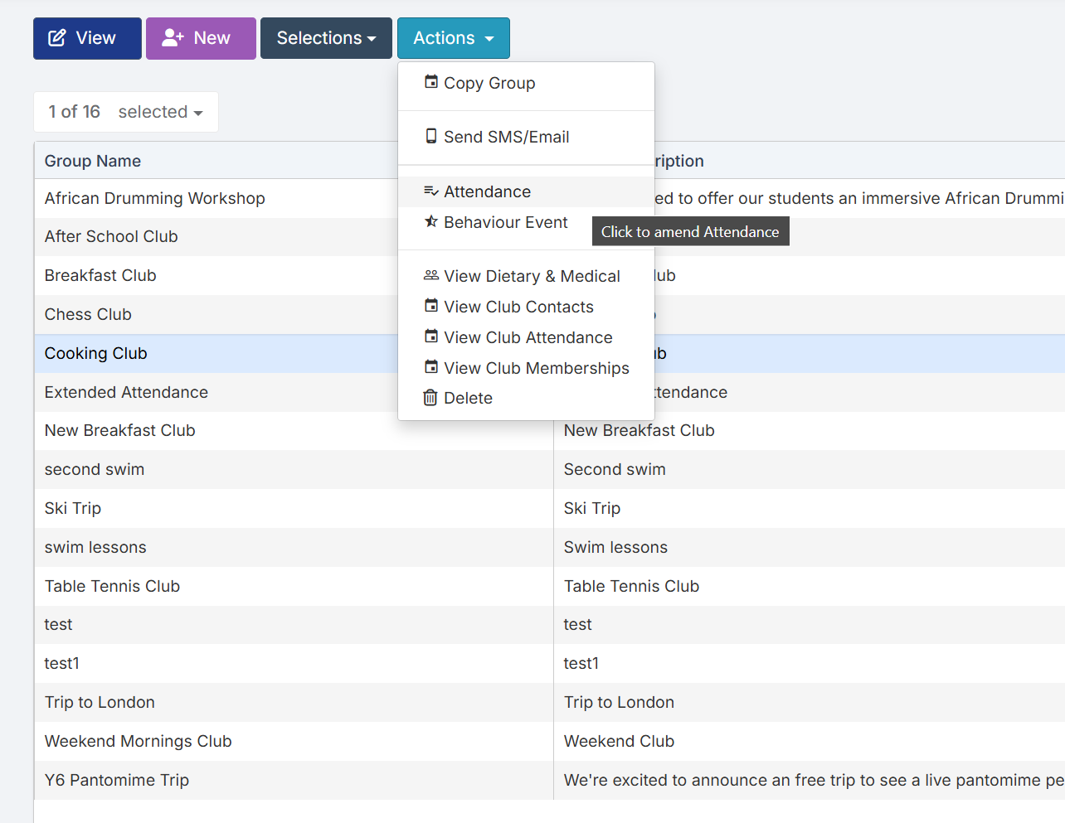This screenshot has height=823, width=1065.
Task: Click the purple New button
Action: pos(201,38)
